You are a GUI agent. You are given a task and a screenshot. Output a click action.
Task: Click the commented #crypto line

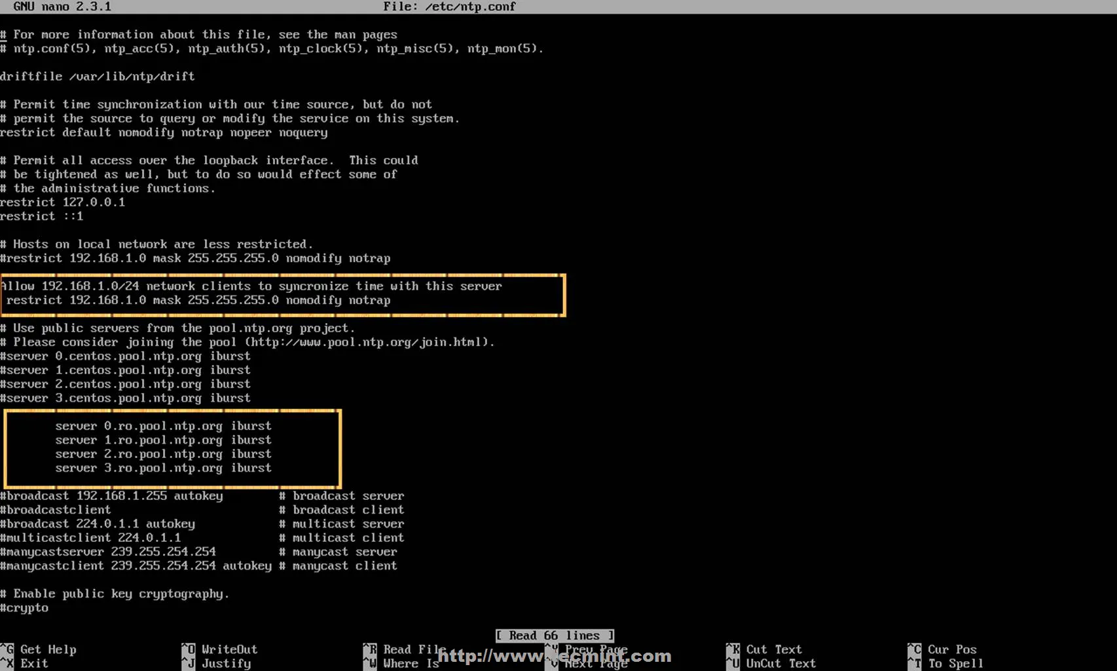coord(25,607)
